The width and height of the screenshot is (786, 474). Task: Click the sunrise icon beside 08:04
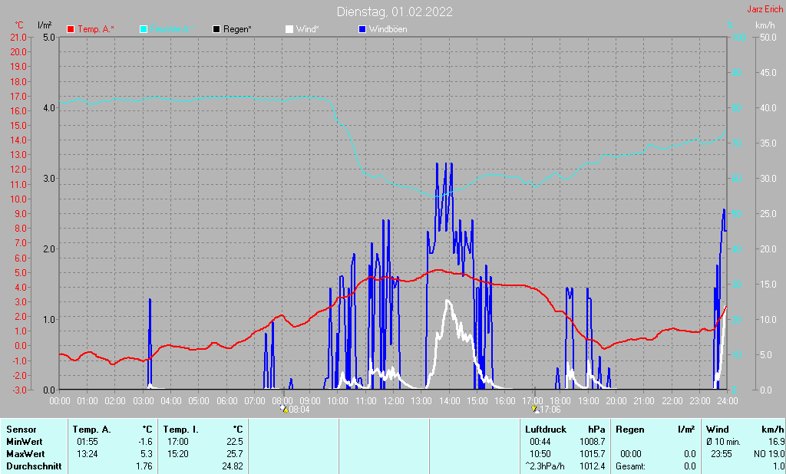[284, 409]
